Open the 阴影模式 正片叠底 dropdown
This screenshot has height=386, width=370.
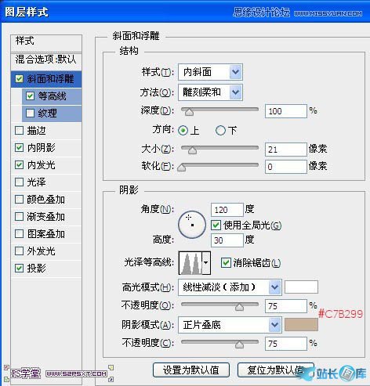pyautogui.click(x=230, y=325)
